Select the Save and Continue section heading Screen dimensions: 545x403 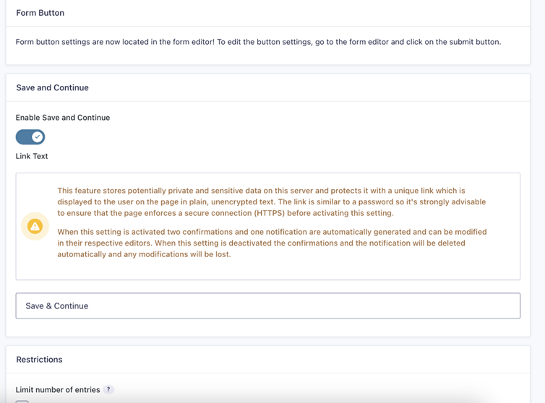[52, 87]
